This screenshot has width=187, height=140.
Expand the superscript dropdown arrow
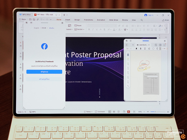pos(110,30)
